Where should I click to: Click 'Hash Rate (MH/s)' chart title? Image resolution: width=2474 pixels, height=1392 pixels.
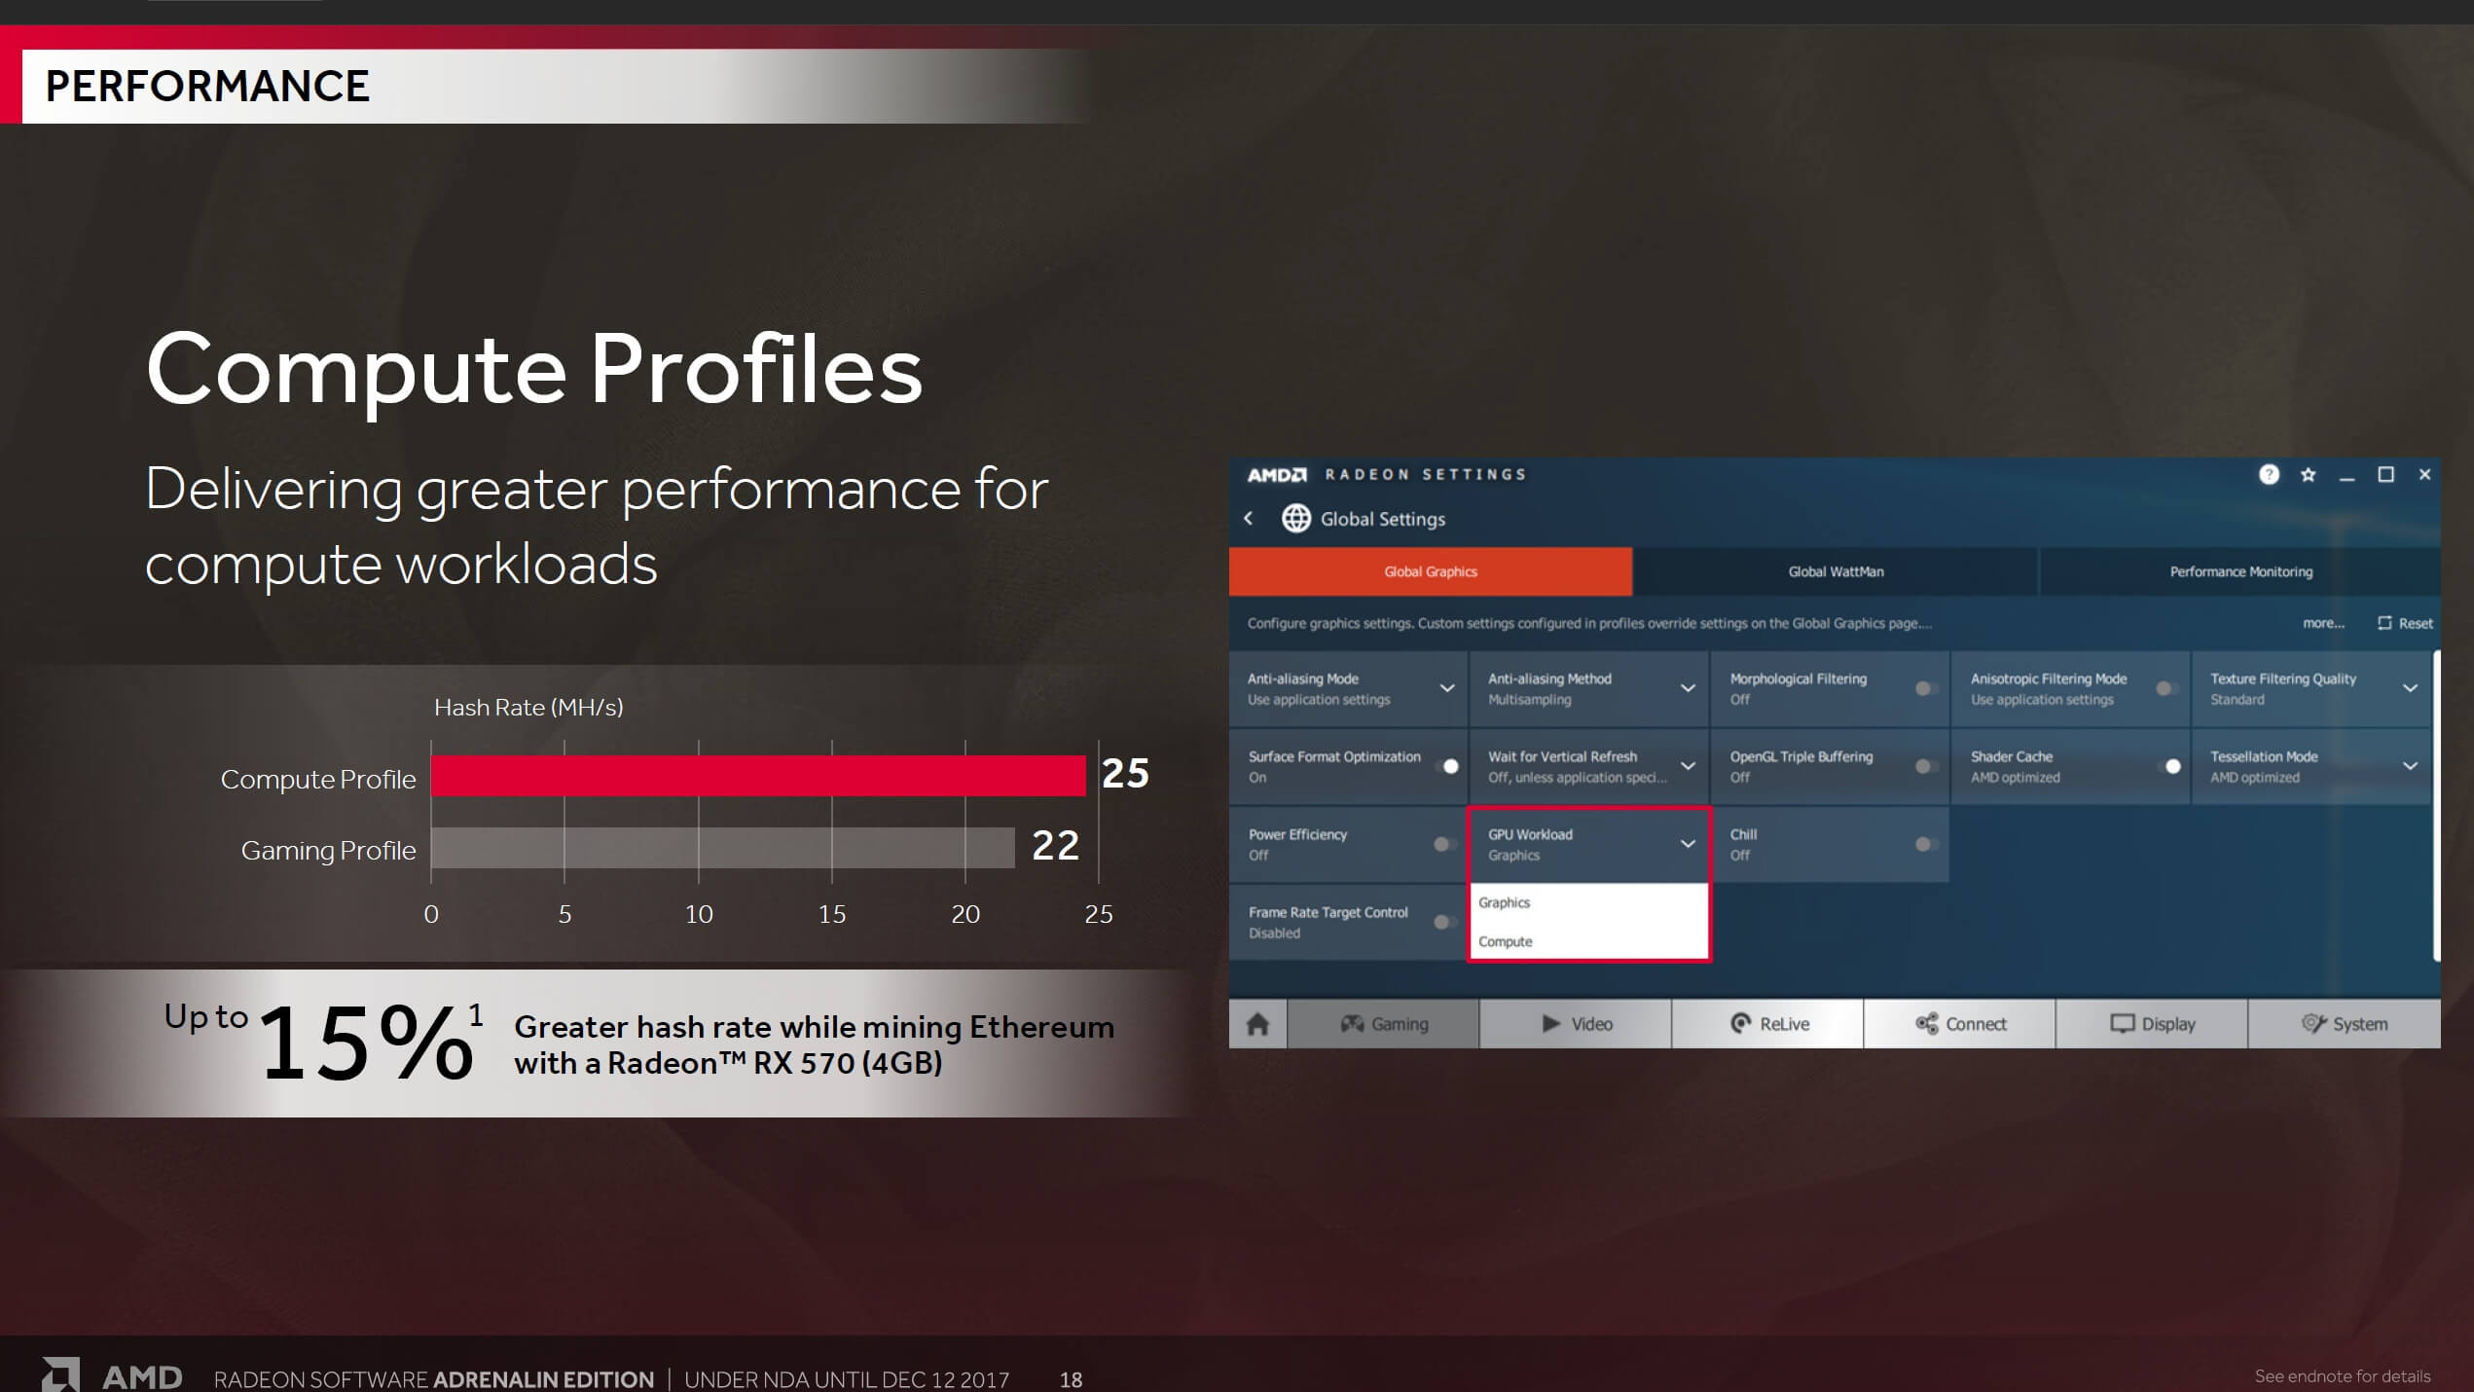528,708
